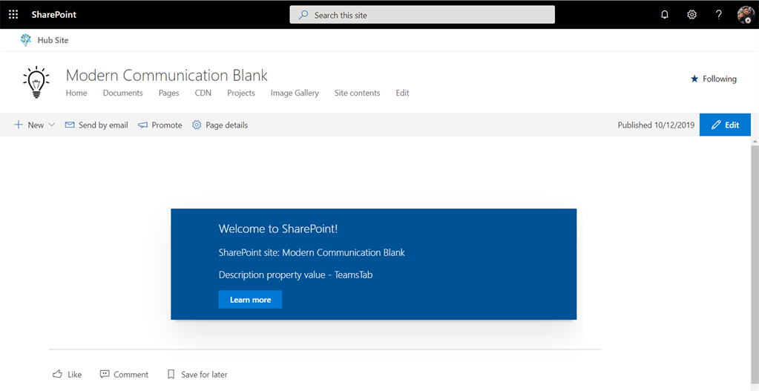Click the SharePoint header link
759x391 pixels.
[x=54, y=15]
